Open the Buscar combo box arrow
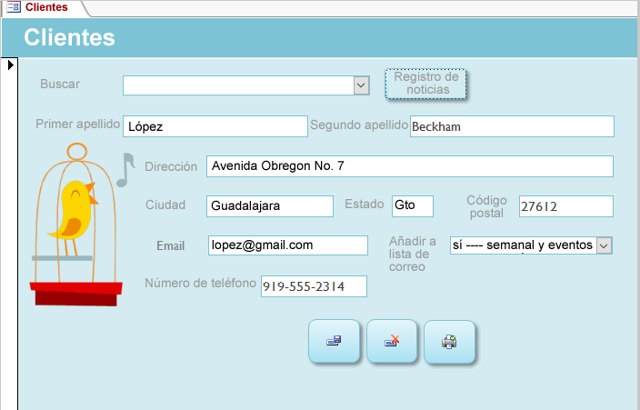The width and height of the screenshot is (640, 410). coord(361,85)
